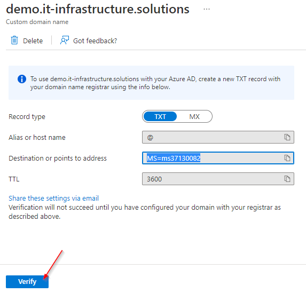The height and width of the screenshot is (293, 306).
Task: Switch record type to MX
Action: tap(194, 116)
